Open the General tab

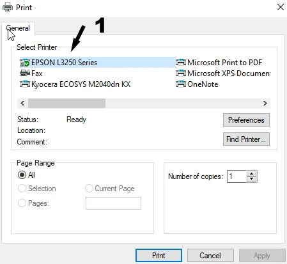[x=18, y=28]
